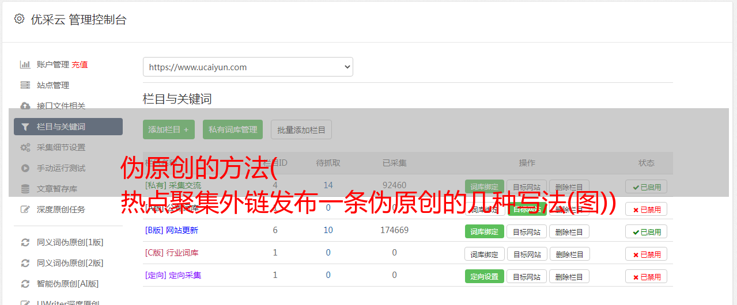Open the site URL dropdown showing ucaiyun.com
The width and height of the screenshot is (737, 305).
tap(248, 67)
